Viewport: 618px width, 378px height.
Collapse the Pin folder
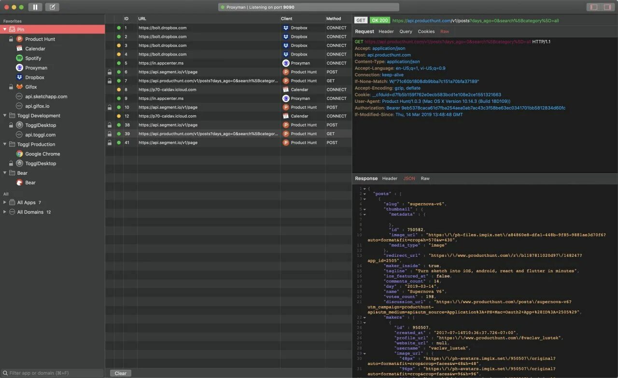point(5,30)
